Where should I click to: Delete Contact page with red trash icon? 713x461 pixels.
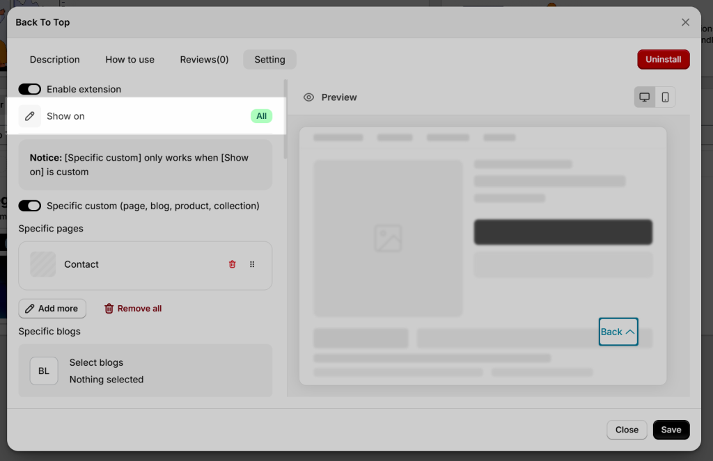233,264
